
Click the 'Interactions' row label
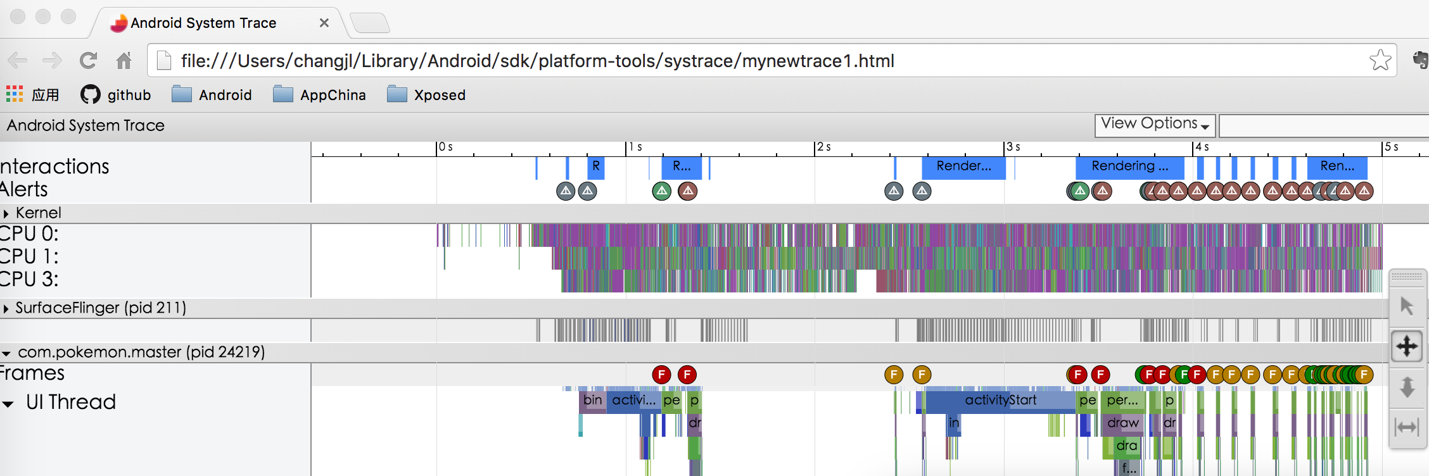pos(54,166)
